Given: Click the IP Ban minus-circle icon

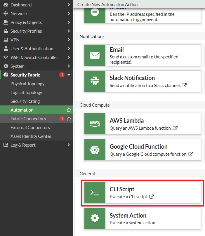Looking at the screenshot, I should coord(95,12).
